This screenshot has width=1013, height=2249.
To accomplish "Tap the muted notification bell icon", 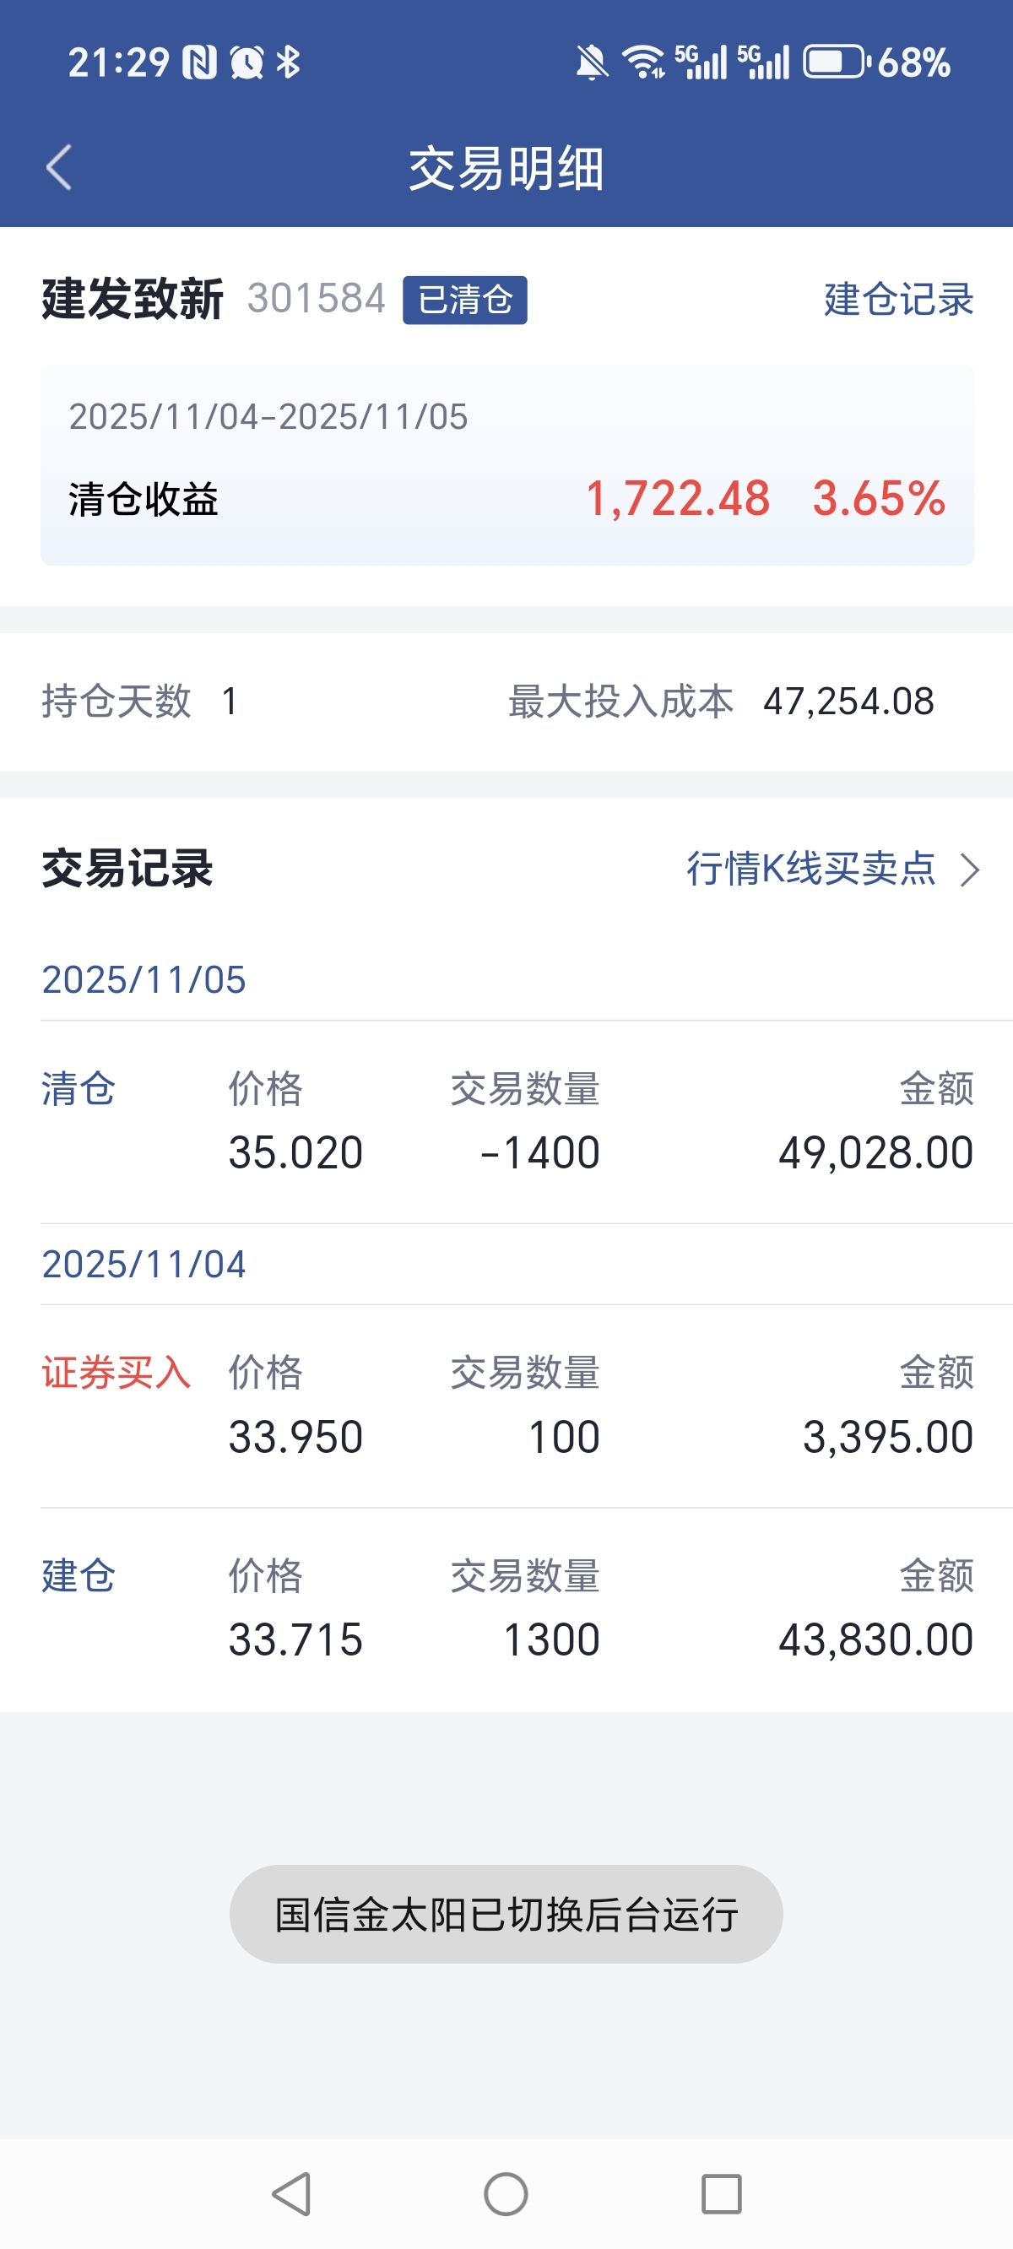I will [x=591, y=62].
